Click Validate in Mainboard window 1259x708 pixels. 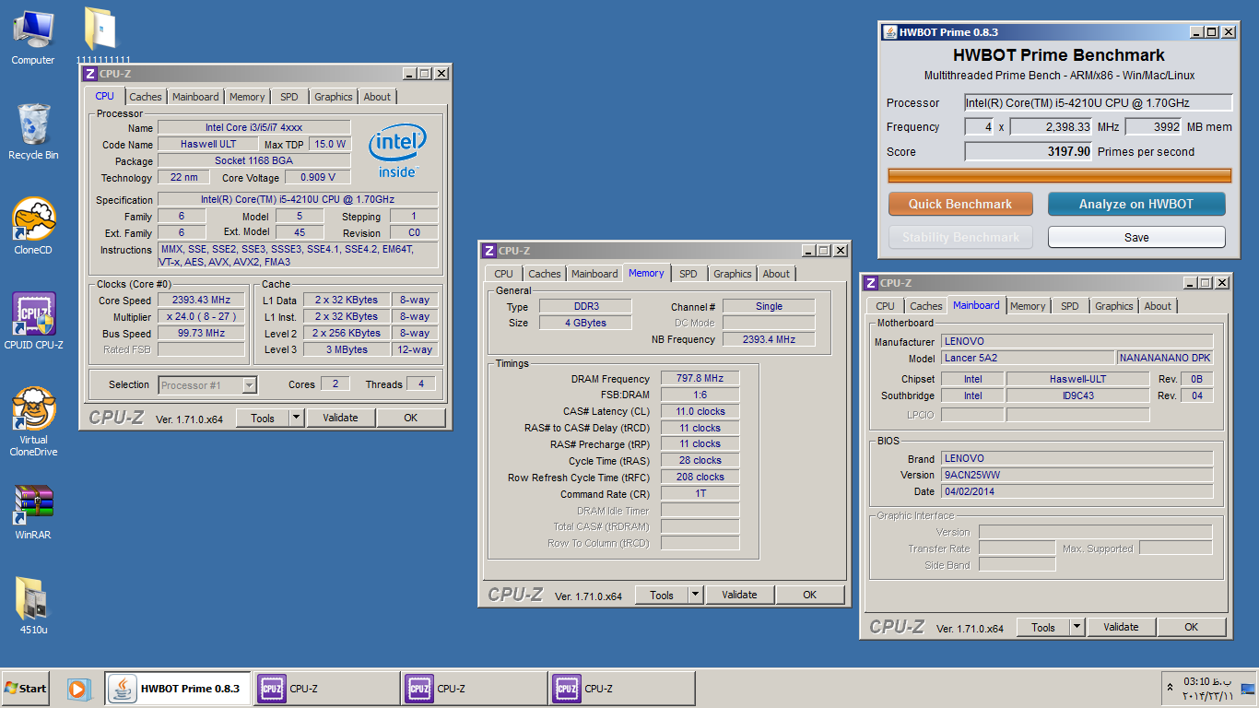(x=1121, y=627)
